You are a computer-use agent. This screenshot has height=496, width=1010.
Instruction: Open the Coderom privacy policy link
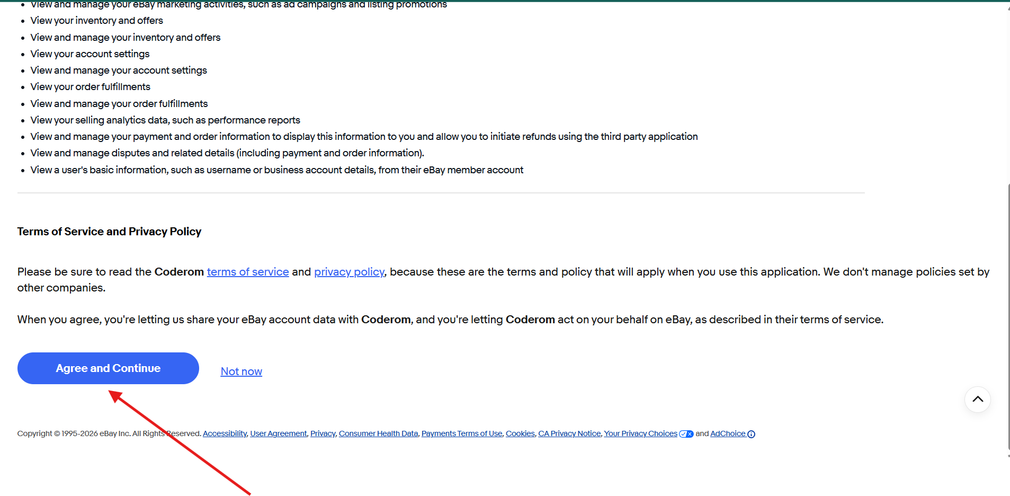pyautogui.click(x=349, y=272)
